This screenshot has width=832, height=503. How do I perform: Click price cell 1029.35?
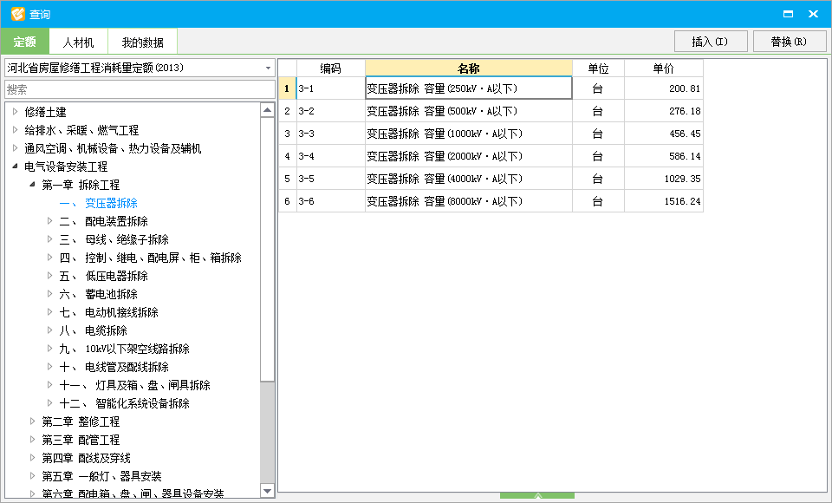pos(664,179)
